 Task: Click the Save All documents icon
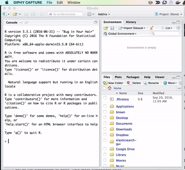33,14
